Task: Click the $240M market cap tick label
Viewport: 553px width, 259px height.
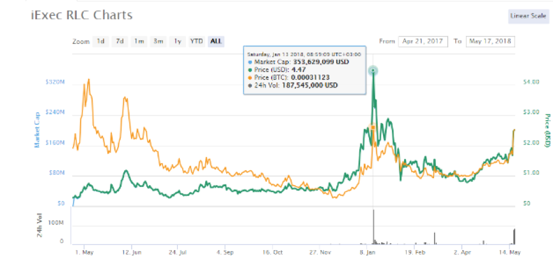Action: tap(55, 112)
